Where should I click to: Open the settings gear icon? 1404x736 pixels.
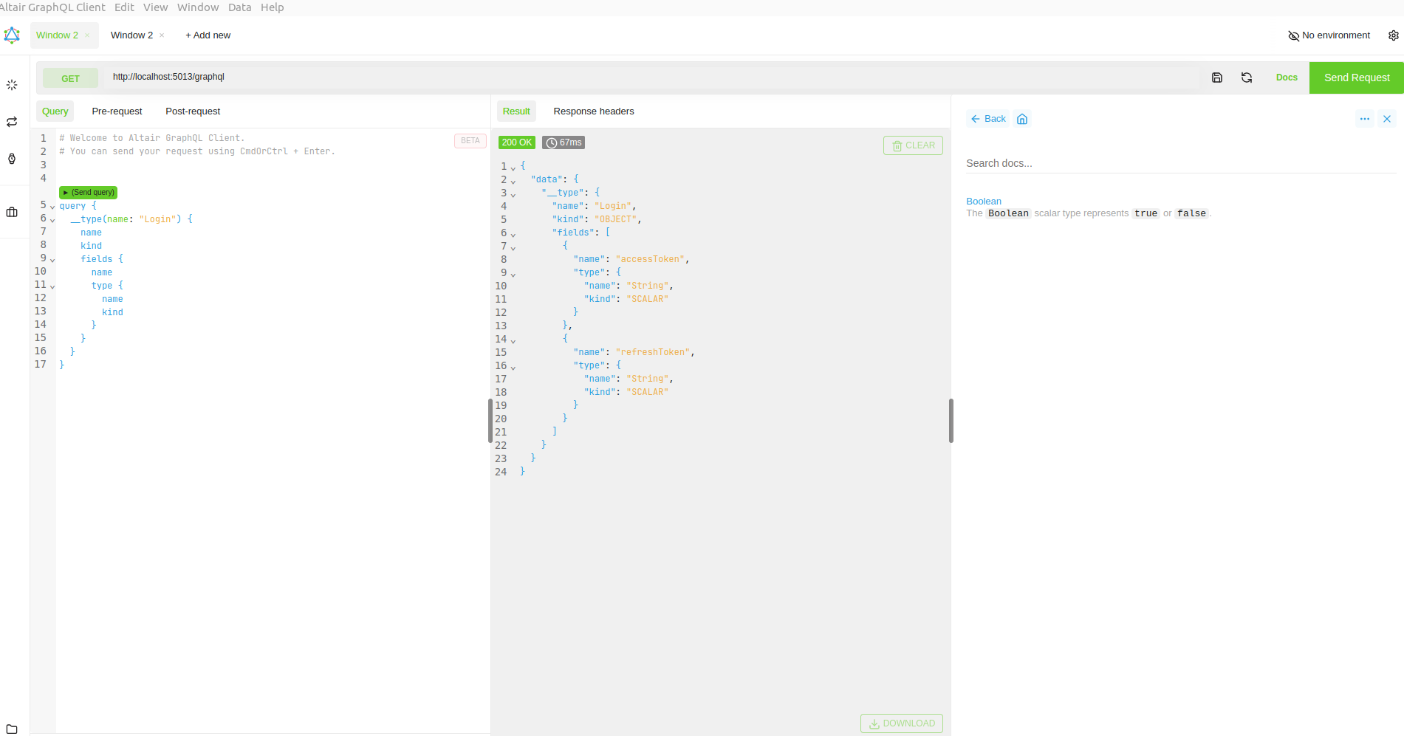pyautogui.click(x=1393, y=35)
